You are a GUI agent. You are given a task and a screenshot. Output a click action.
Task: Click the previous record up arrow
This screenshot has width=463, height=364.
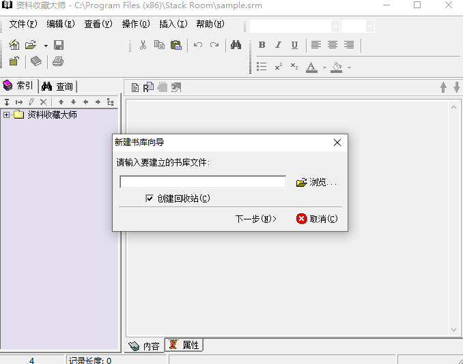pos(443,87)
